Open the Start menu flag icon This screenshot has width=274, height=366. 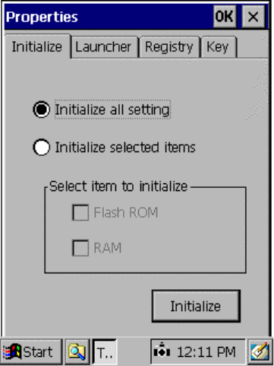tap(12, 352)
